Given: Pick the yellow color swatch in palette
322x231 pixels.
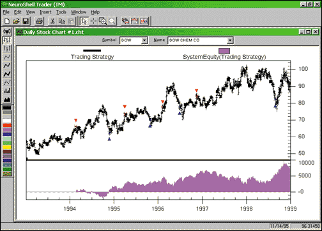Looking at the screenshot, I should (7, 147).
